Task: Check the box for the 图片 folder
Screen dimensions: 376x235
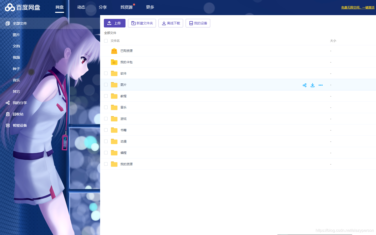Action: point(106,85)
